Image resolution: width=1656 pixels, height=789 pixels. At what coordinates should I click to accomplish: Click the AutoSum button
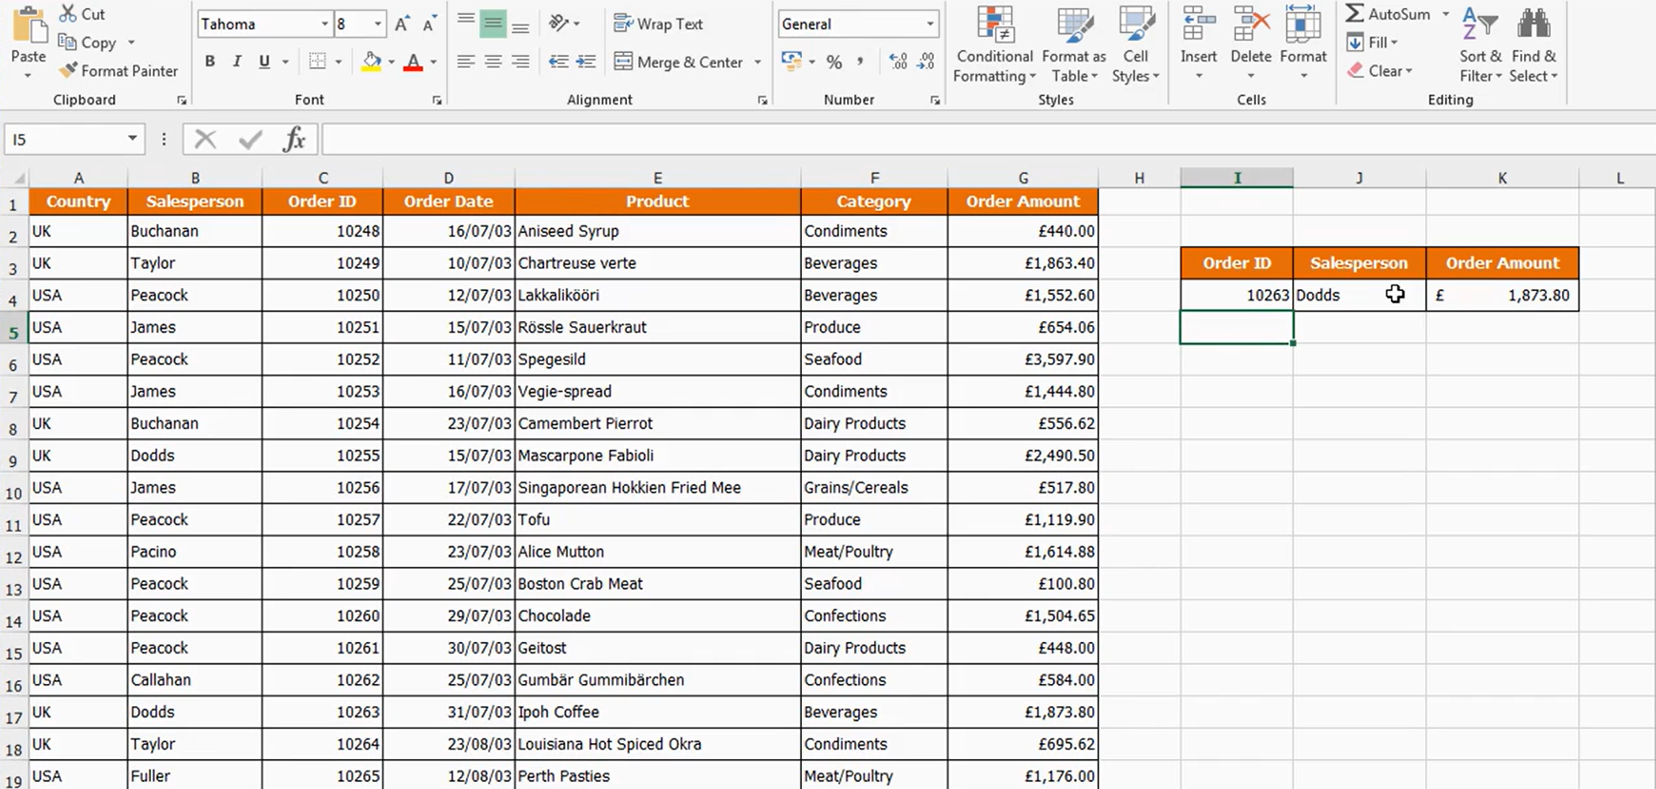click(1388, 14)
